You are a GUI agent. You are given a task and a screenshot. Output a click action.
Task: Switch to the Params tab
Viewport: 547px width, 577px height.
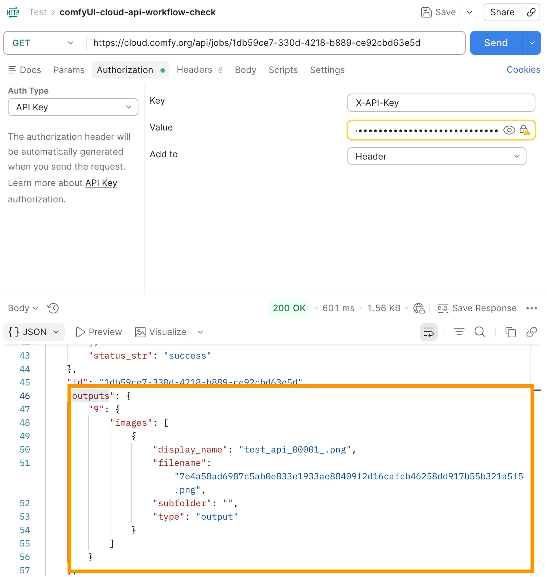(x=69, y=70)
